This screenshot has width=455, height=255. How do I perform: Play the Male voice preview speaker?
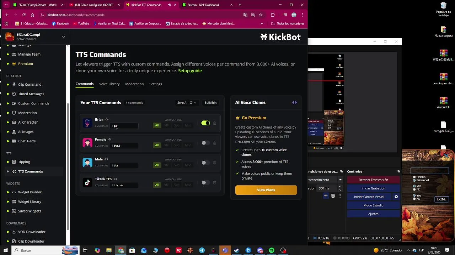106,159
